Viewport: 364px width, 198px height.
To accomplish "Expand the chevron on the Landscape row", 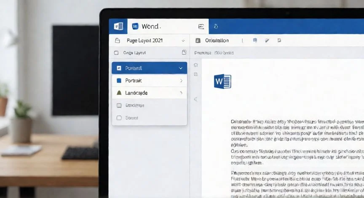I will [181, 93].
